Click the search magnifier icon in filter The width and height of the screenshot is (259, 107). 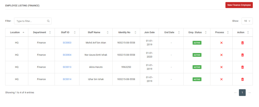(x=48, y=21)
